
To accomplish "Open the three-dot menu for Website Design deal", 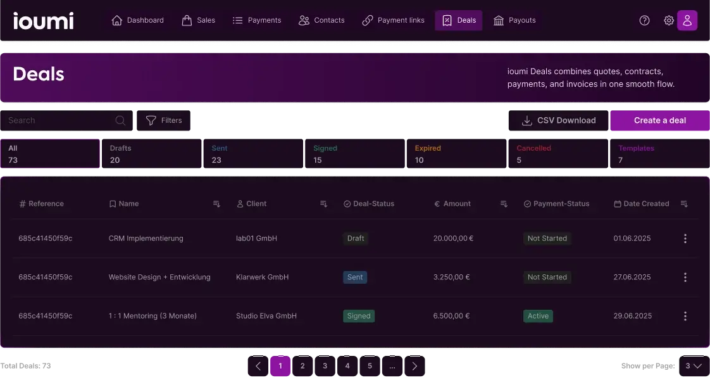I will pyautogui.click(x=685, y=277).
